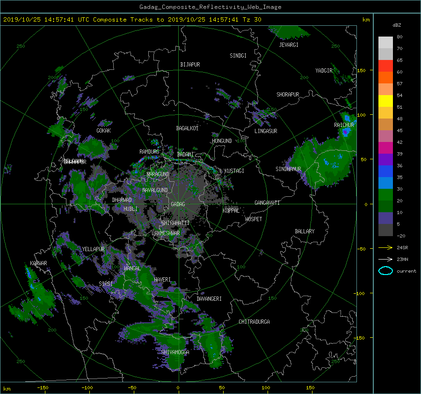This screenshot has height=394, width=421.
Task: Click the RAICHUR city label
Action: (344, 125)
